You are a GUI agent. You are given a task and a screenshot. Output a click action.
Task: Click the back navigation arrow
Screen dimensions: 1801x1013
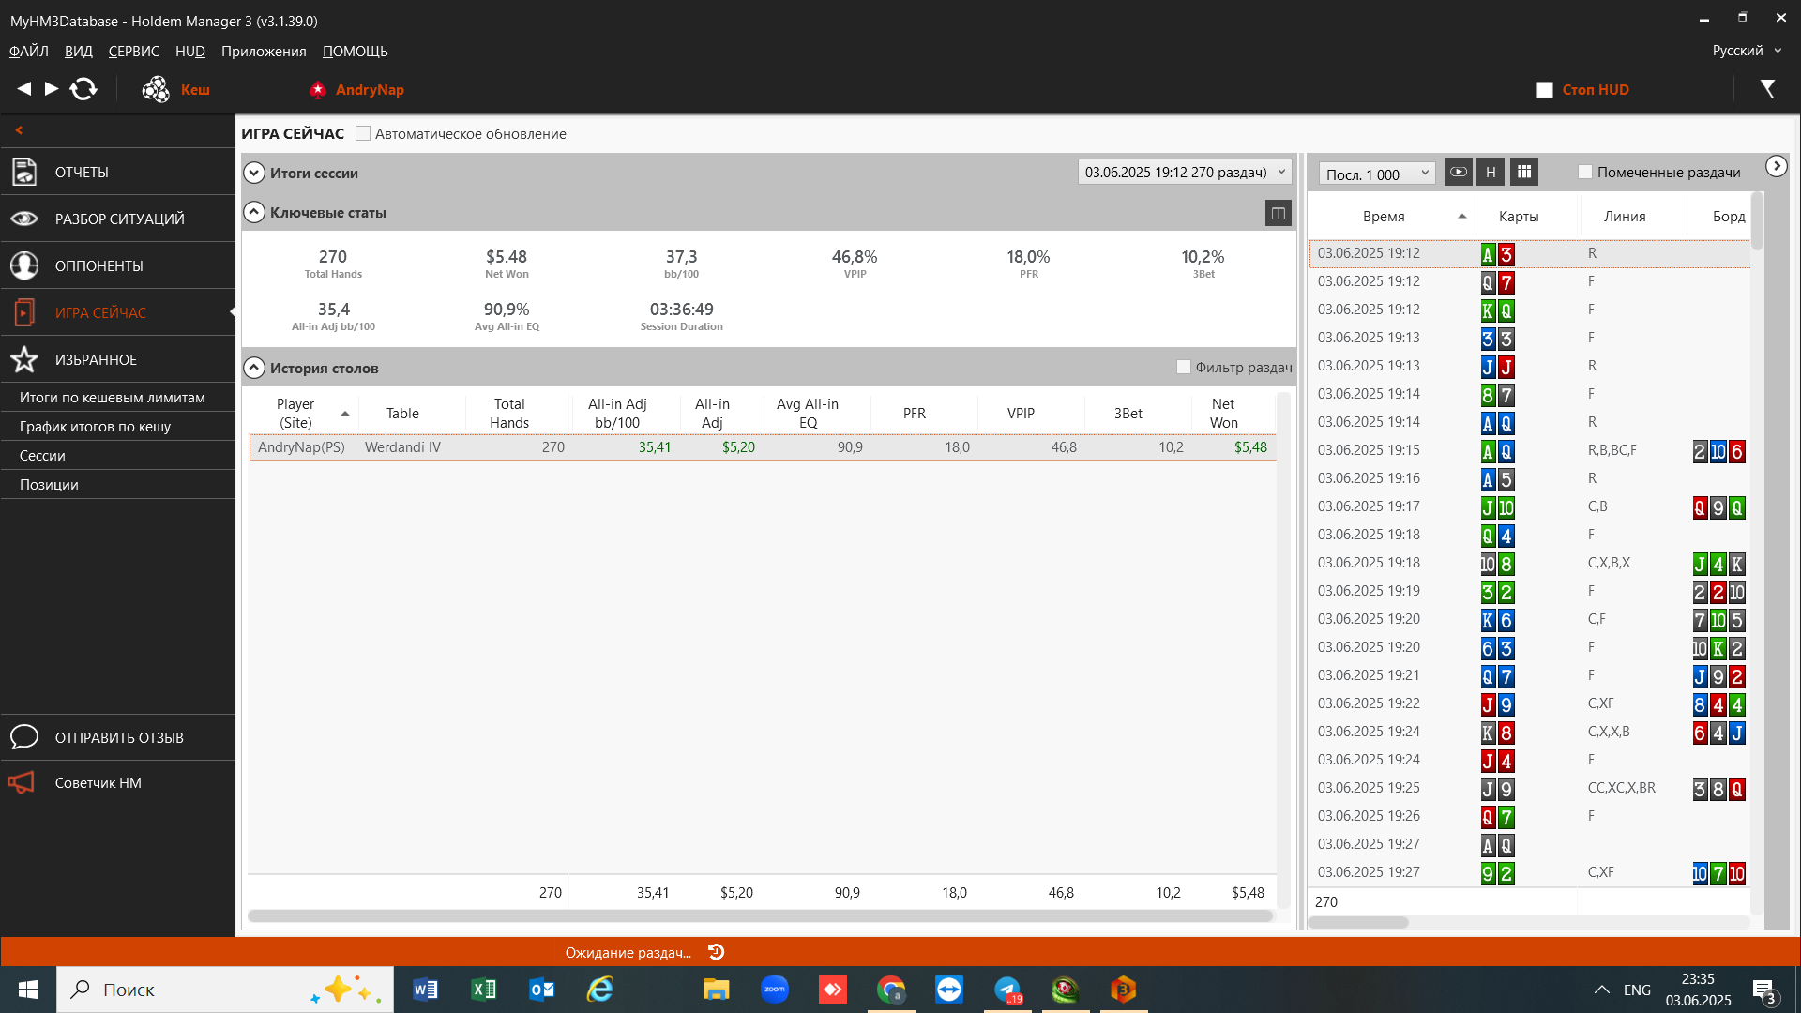coord(24,89)
